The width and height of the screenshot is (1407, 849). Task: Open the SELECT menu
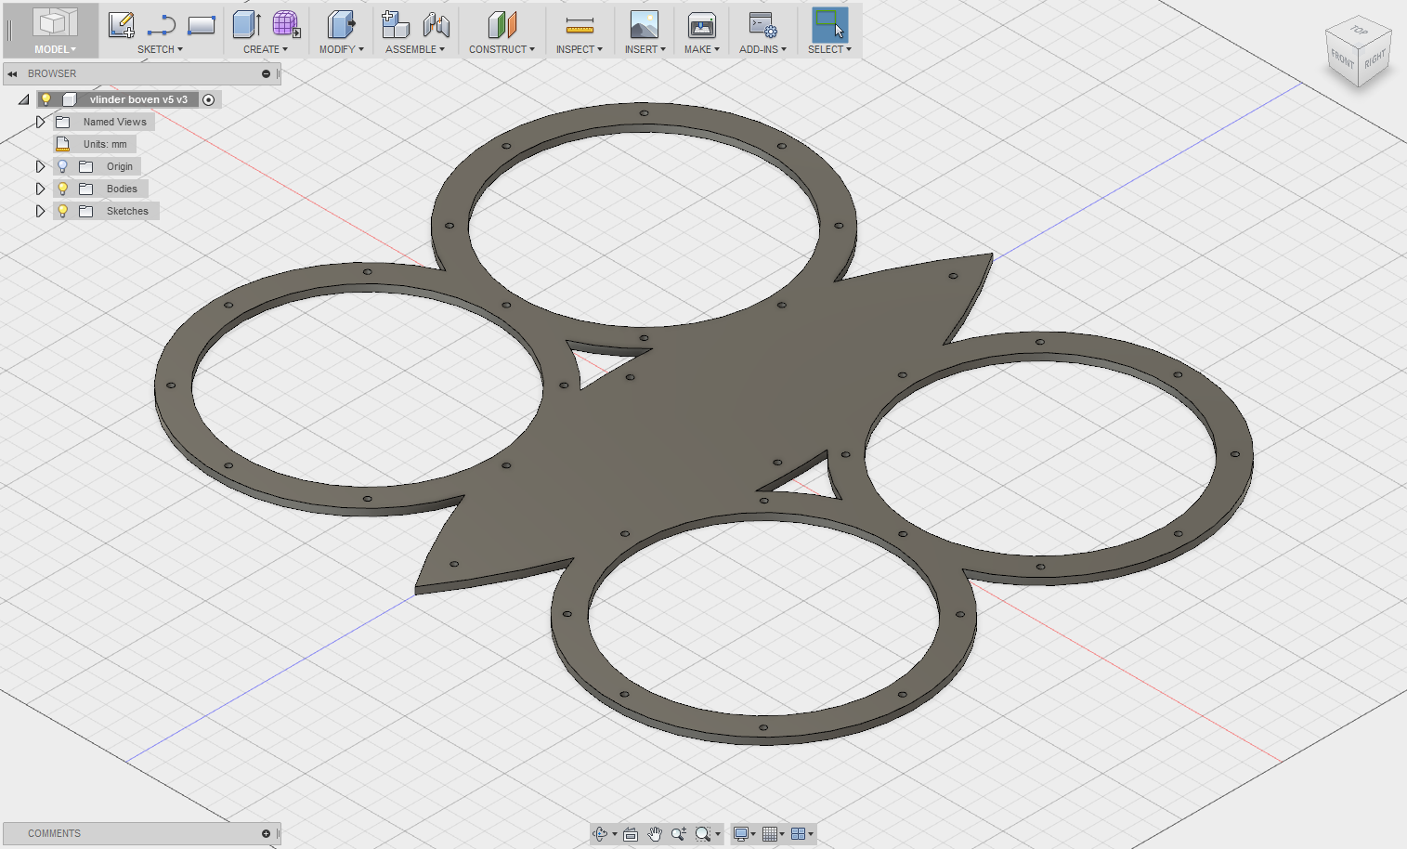pos(829,49)
